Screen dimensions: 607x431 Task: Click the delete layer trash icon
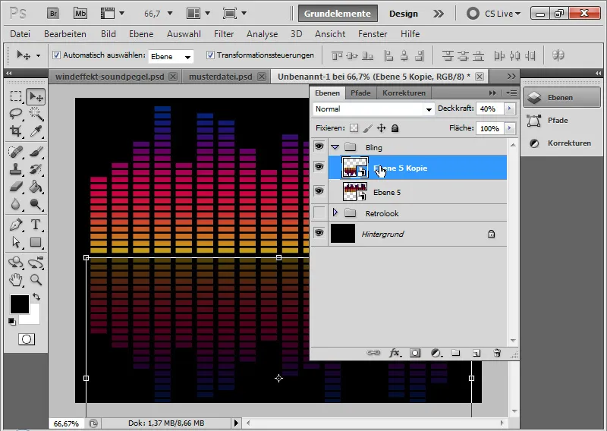(x=497, y=353)
